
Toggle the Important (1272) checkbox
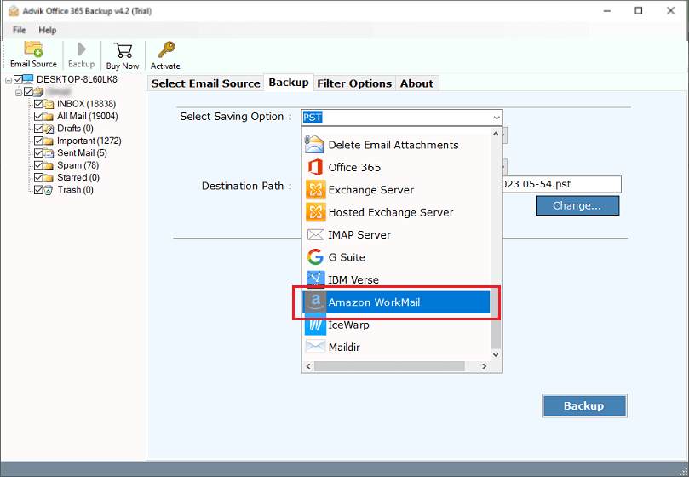[x=38, y=141]
